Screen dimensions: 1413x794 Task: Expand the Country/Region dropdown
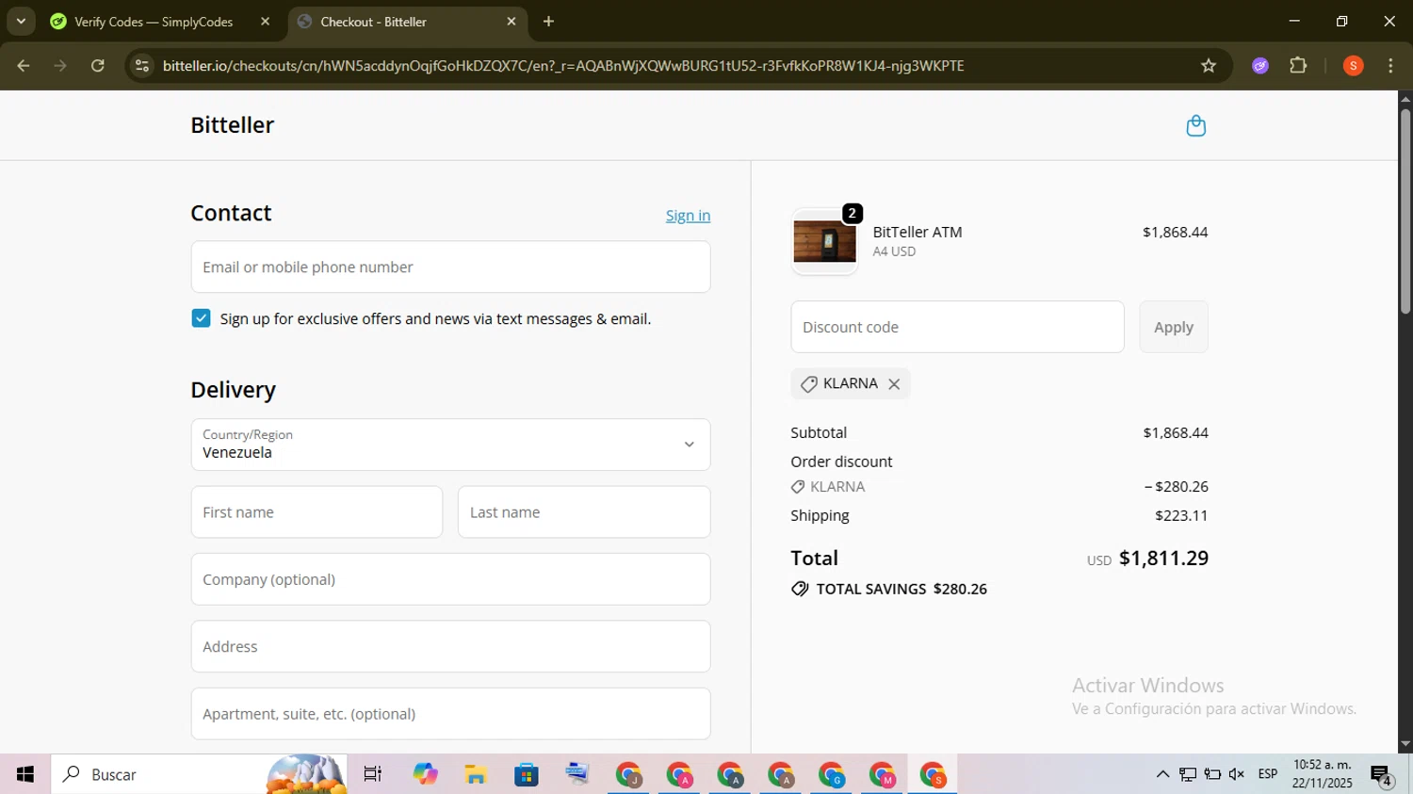pos(450,445)
